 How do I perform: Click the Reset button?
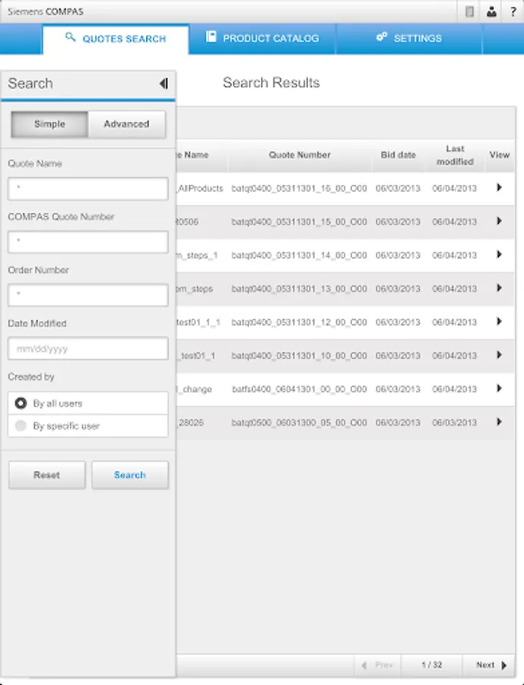tap(46, 475)
